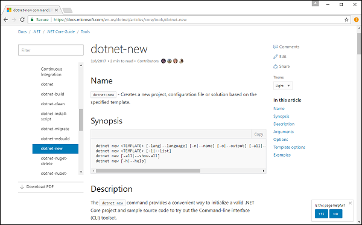Open the Theme dropdown set to Light
The width and height of the screenshot is (362, 225).
[283, 86]
